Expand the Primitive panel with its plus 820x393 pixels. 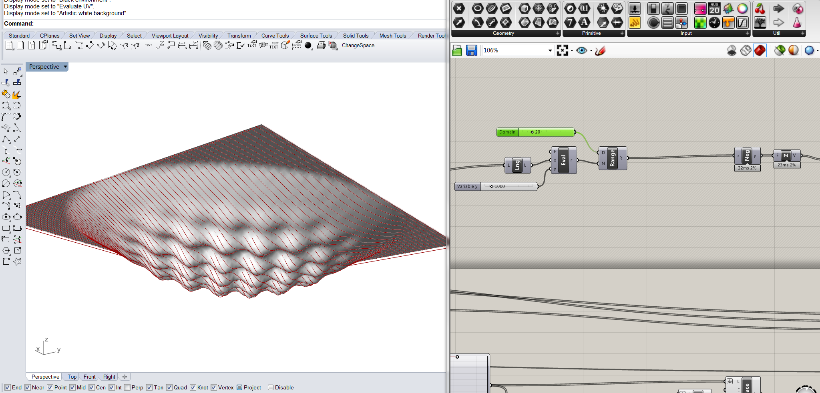coord(622,34)
